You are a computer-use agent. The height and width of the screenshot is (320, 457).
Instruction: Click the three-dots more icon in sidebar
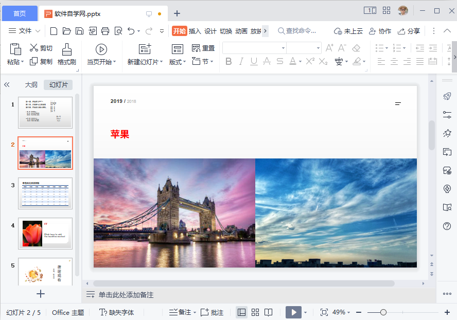447,294
